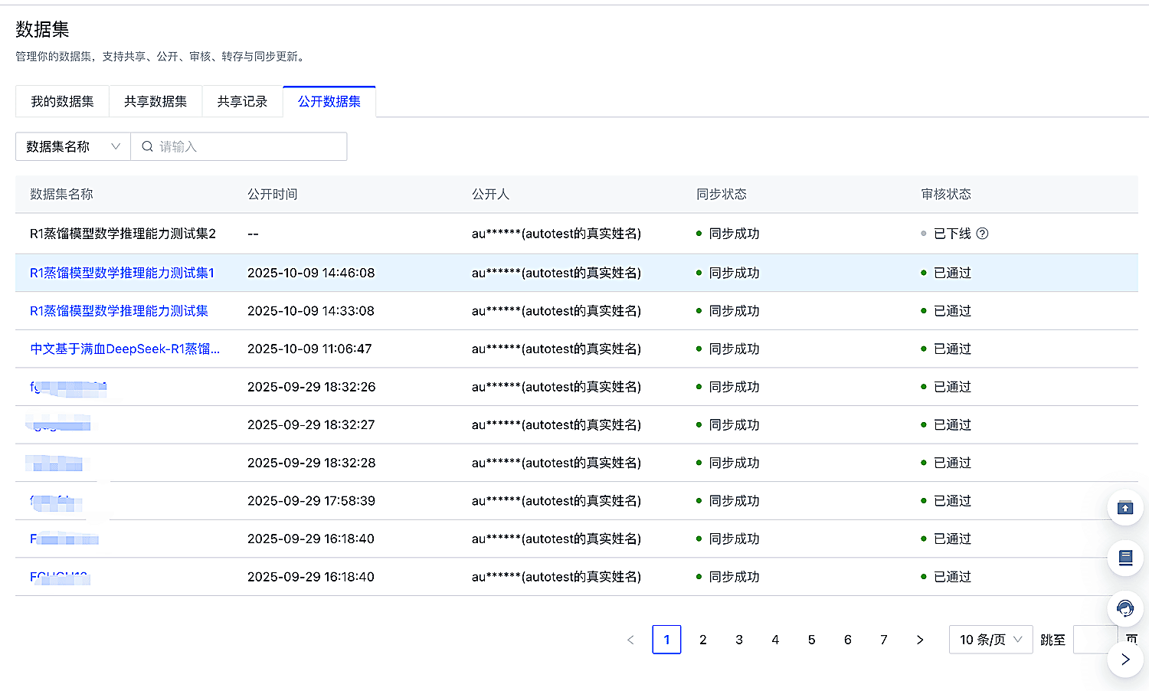
Task: Click the 同步状态 column header
Action: pyautogui.click(x=722, y=195)
